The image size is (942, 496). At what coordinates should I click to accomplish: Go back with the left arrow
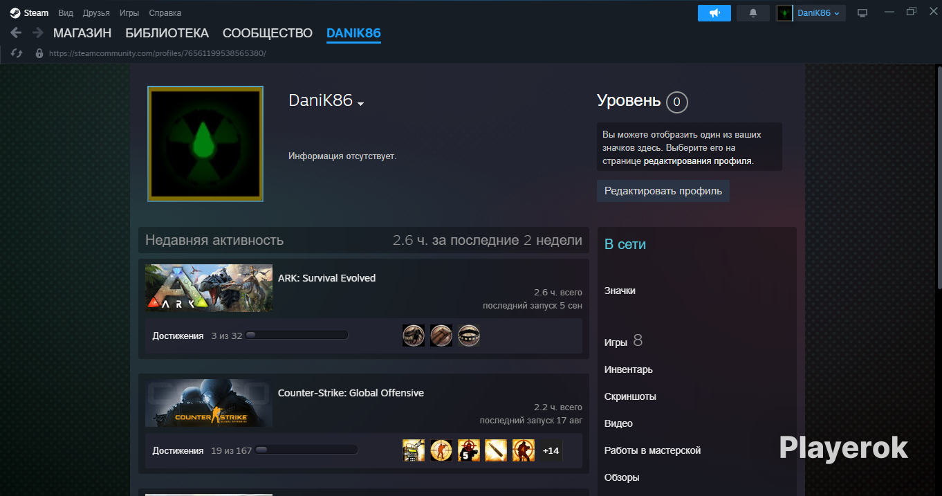[x=16, y=33]
